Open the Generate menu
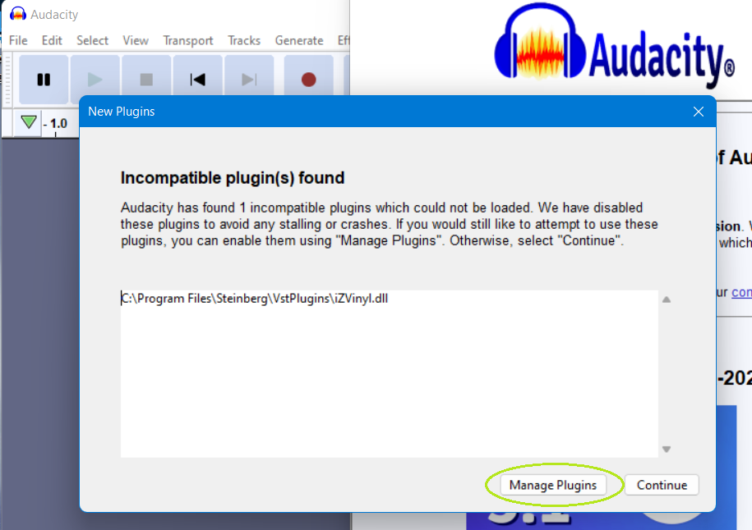 coord(299,40)
